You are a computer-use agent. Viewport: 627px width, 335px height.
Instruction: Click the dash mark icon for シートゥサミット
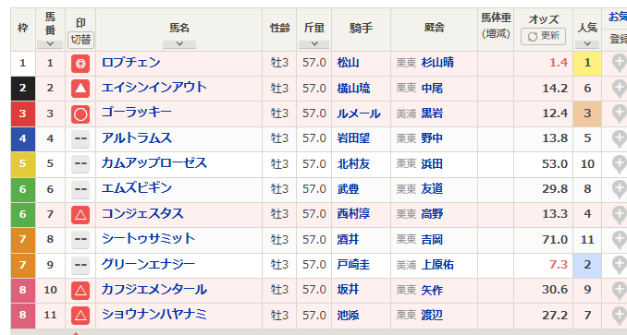[x=80, y=240]
